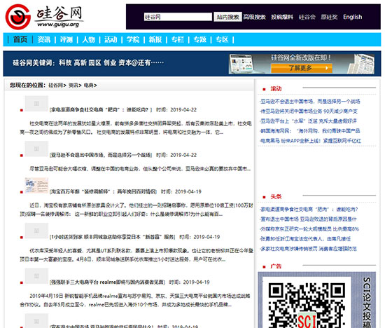Click the SCI论文投稿 QR code advertisement
The height and width of the screenshot is (328, 385).
(316, 300)
